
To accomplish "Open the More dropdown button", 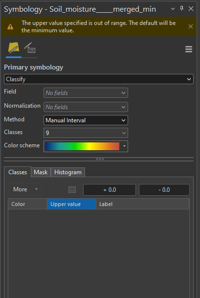I will click(x=24, y=189).
